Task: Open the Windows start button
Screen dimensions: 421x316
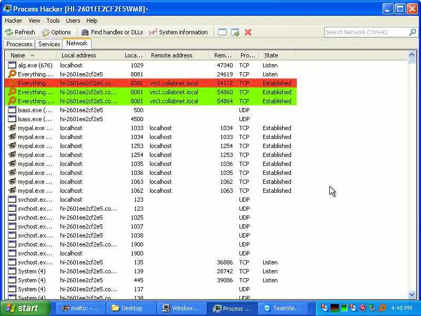Action: [x=25, y=308]
